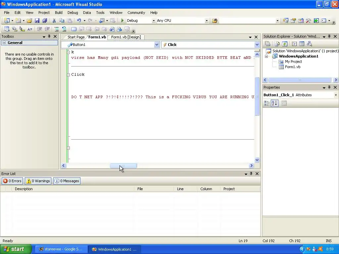Click the Start Page green arrow icon

pos(316,21)
